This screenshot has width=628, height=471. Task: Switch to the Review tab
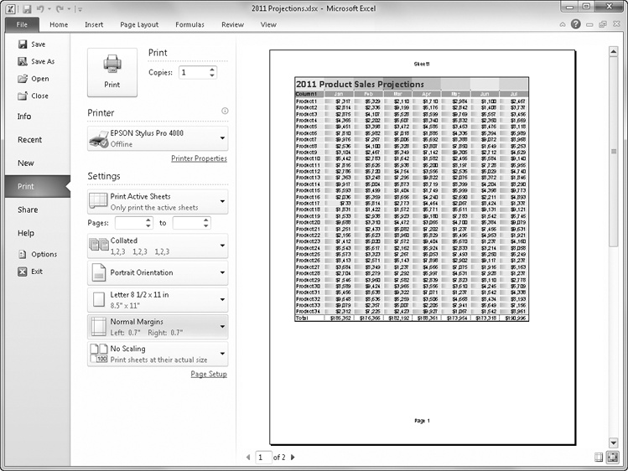[x=233, y=24]
